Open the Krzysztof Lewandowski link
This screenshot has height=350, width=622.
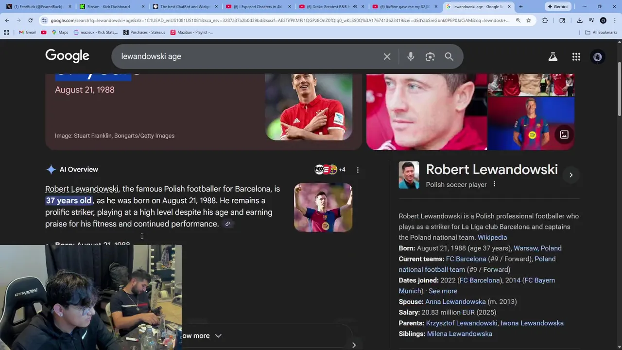pos(462,323)
